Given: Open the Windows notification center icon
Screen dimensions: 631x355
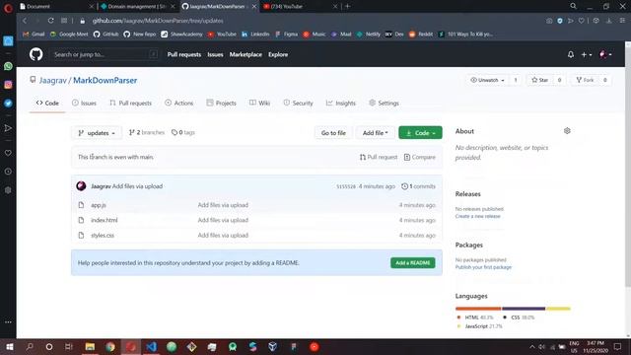Looking at the screenshot, I should coord(617,346).
